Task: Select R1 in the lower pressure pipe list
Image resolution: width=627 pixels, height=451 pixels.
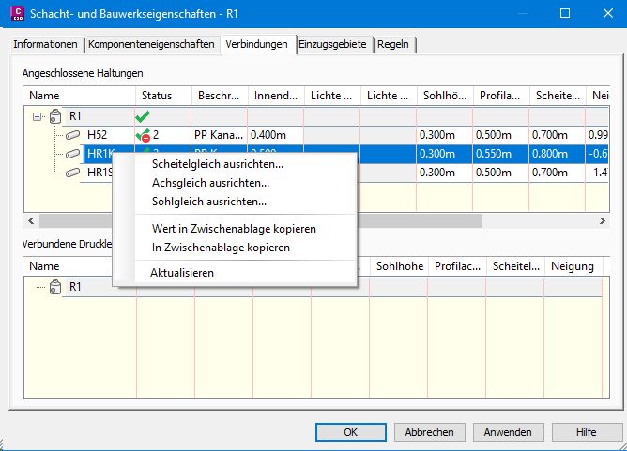Action: 75,287
